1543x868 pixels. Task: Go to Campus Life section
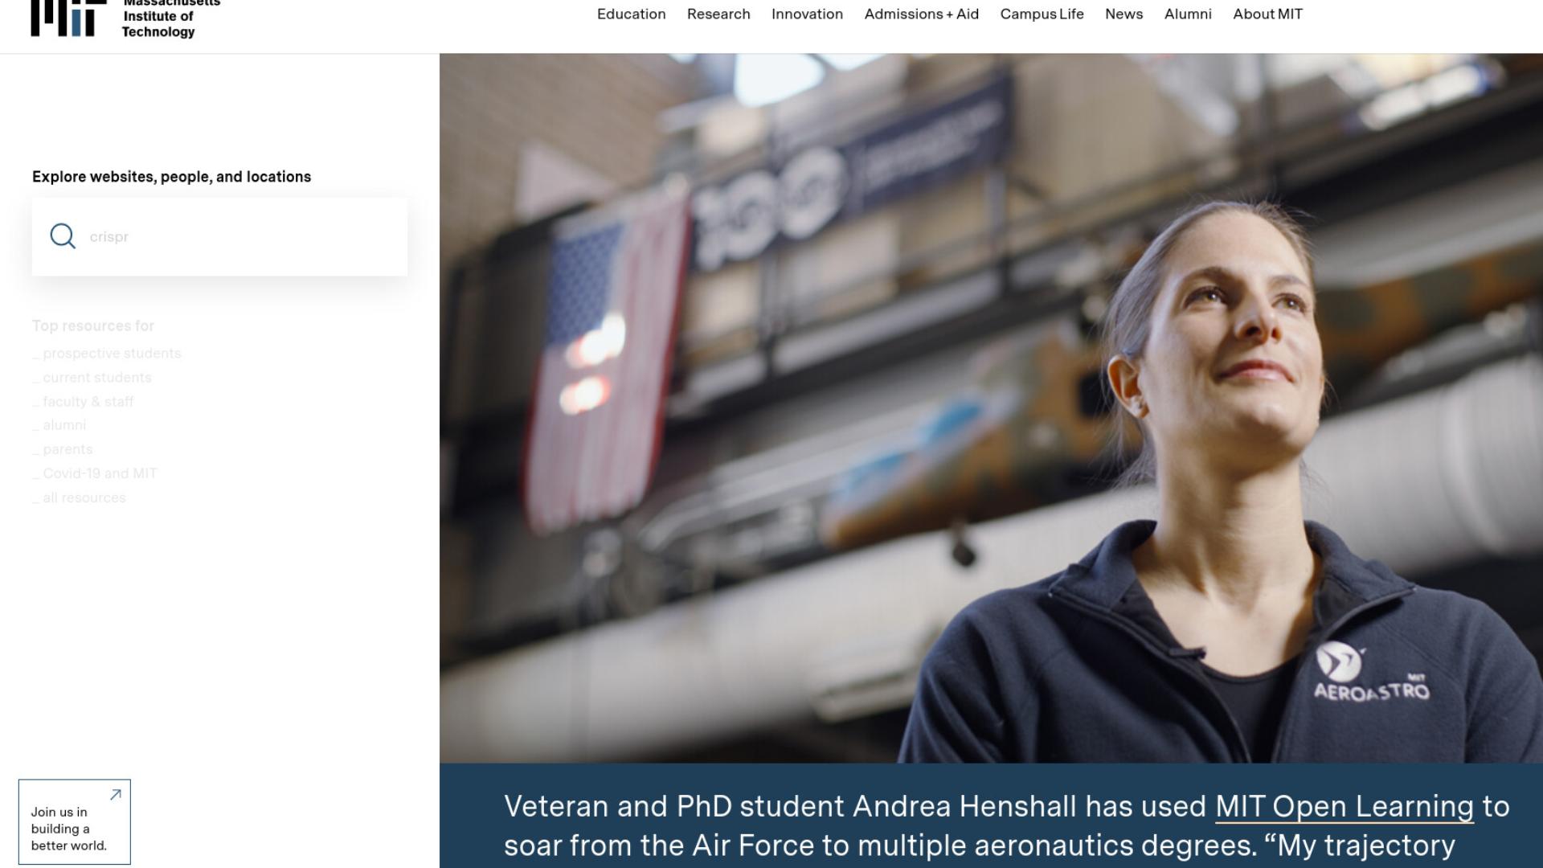[x=1042, y=14]
